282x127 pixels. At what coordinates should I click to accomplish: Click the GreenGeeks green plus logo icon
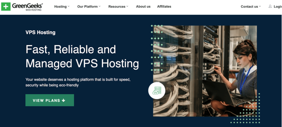(x=6, y=6)
